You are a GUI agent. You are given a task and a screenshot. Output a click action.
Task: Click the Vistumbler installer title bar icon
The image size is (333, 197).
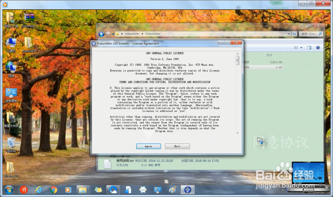click(94, 43)
